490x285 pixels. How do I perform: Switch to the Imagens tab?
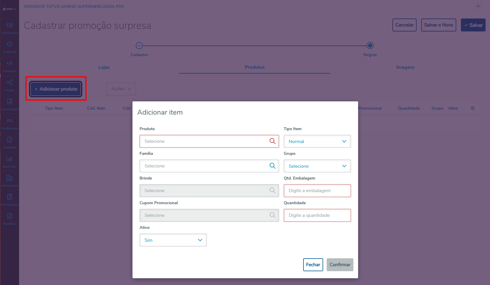pos(405,67)
